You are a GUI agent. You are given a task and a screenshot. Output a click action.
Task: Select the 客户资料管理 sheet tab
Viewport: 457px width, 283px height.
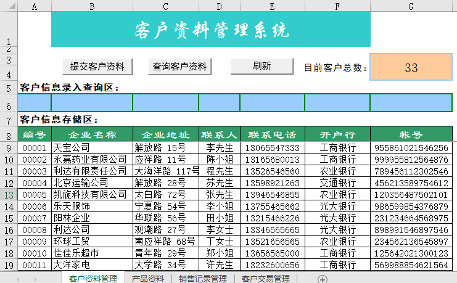[93, 279]
